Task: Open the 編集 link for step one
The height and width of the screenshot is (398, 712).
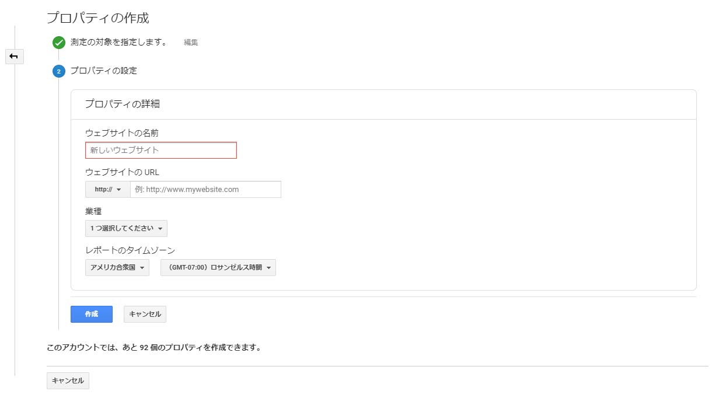Action: tap(191, 43)
